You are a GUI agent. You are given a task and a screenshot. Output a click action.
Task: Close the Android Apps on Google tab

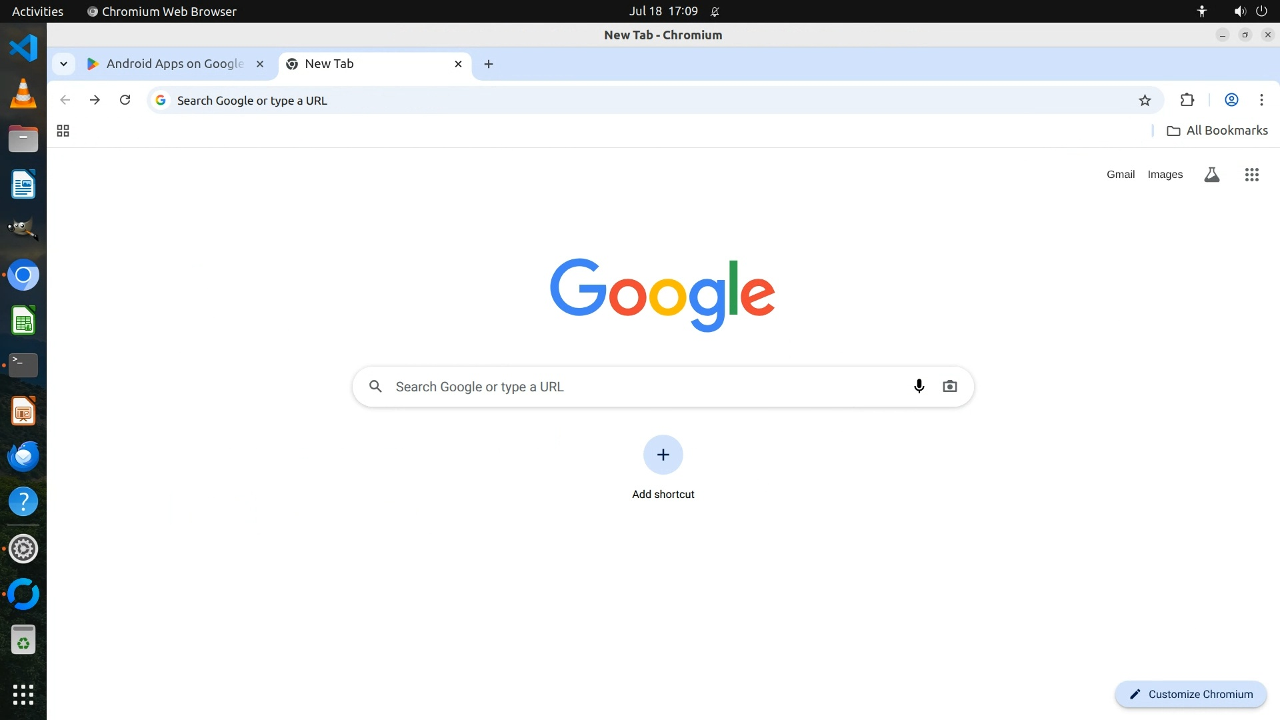[260, 64]
